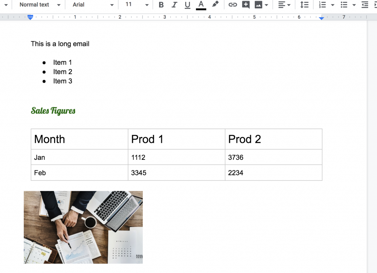Viewport: 377px width, 273px height.
Task: Click bullet text Item 2
Action: 63,72
